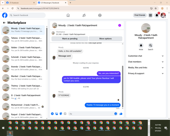The width and height of the screenshot is (170, 136).
Task: Send a thumbs-up like
Action: click(x=121, y=114)
